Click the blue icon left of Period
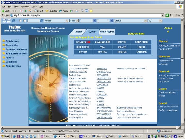Image resolution: width=185 pixels, height=139 pixels. [x=41, y=21]
